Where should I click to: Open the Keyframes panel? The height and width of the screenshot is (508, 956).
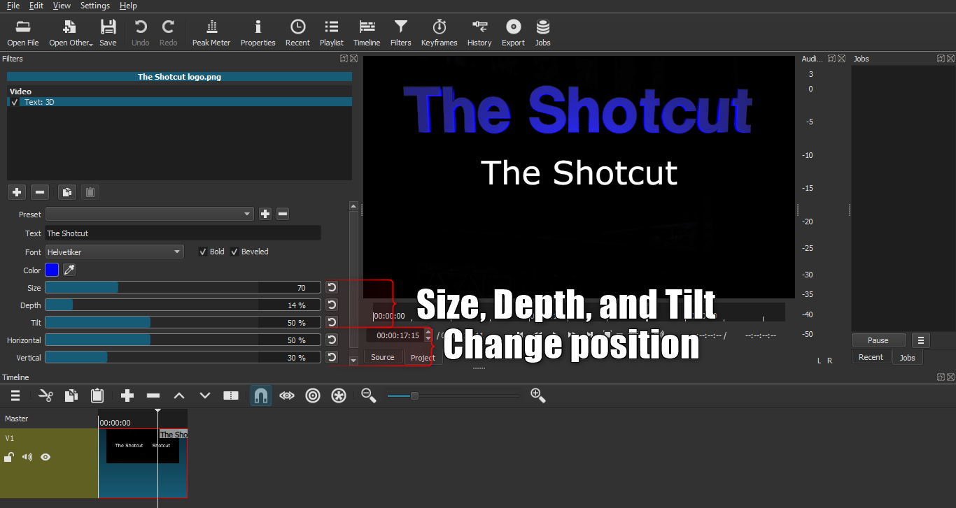pyautogui.click(x=440, y=33)
